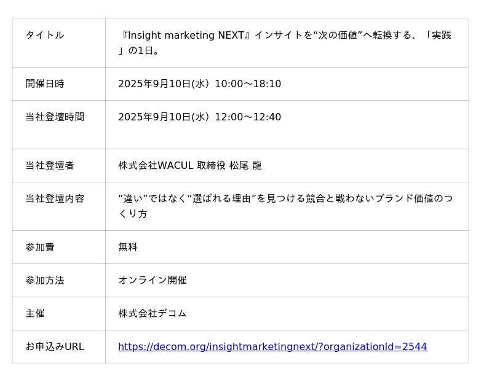
Task: Click the 12:00〜12:40 speaking time text
Action: coord(248,117)
